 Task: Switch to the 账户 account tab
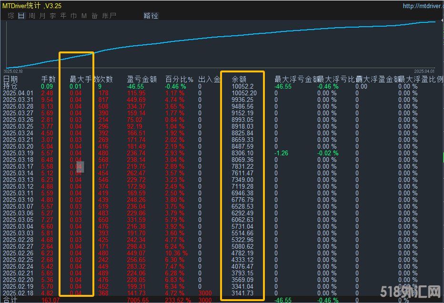pos(109,16)
